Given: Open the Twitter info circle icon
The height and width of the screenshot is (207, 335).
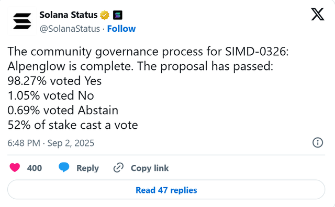Looking at the screenshot, I should coord(318,142).
